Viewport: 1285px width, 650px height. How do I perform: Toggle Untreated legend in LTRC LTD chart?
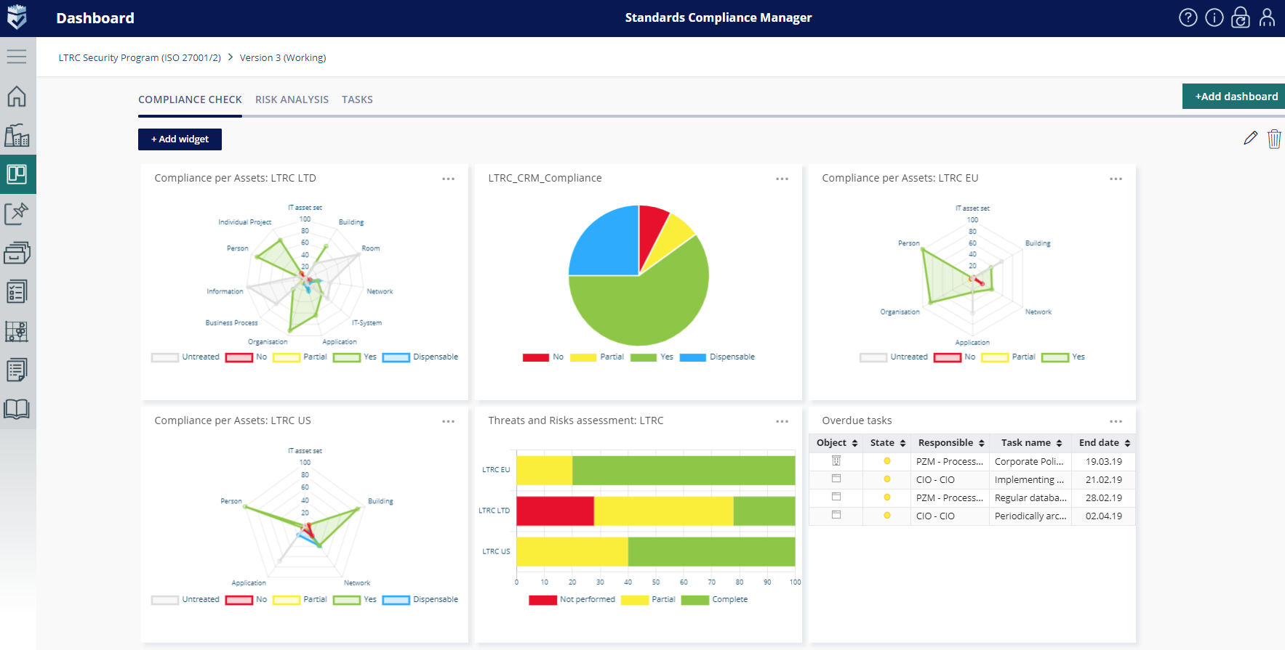[x=185, y=357]
